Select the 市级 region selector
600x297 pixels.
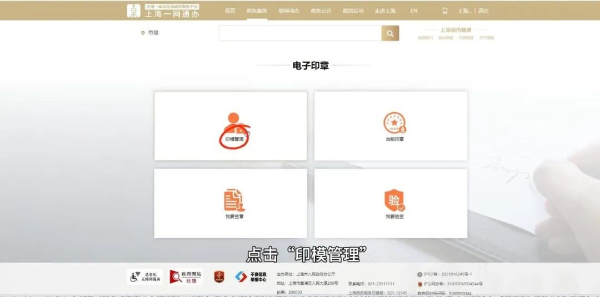(x=153, y=33)
